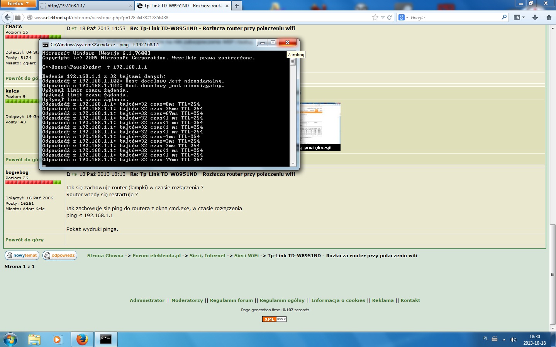Click the "ping -t 192.168.1.1" text in bogiebog's post
This screenshot has width=556, height=347.
point(90,216)
